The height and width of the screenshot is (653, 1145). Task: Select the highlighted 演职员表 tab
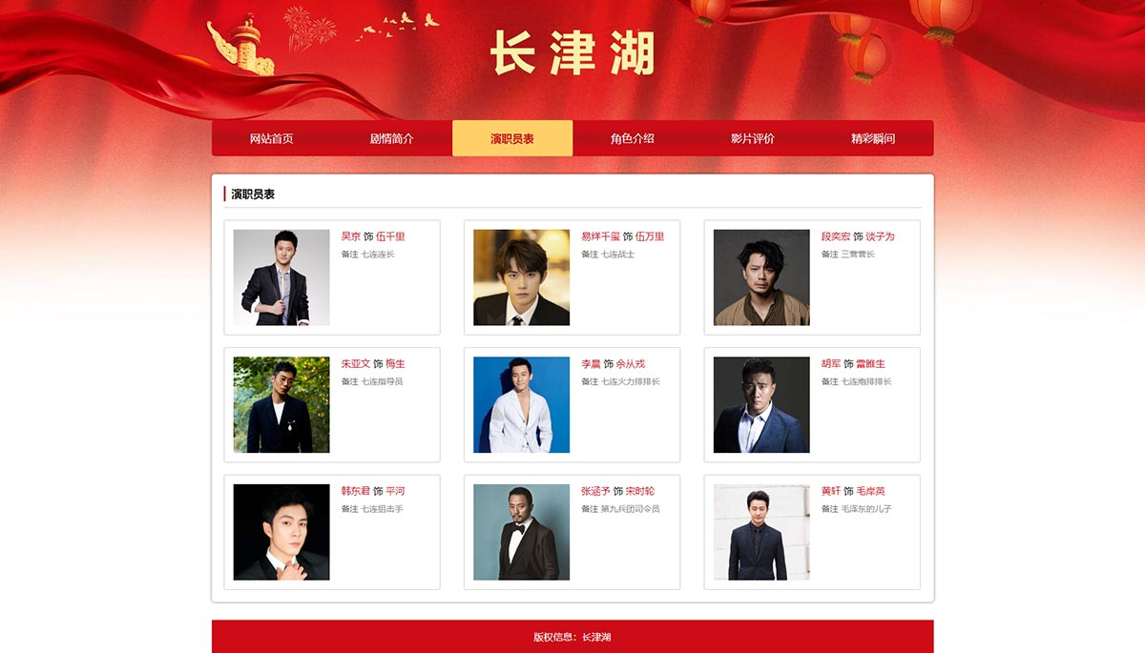click(x=512, y=138)
